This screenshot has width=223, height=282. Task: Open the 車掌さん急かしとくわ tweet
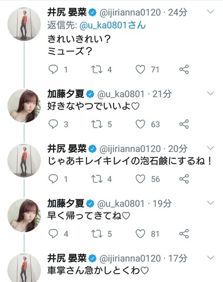pyautogui.click(x=98, y=270)
